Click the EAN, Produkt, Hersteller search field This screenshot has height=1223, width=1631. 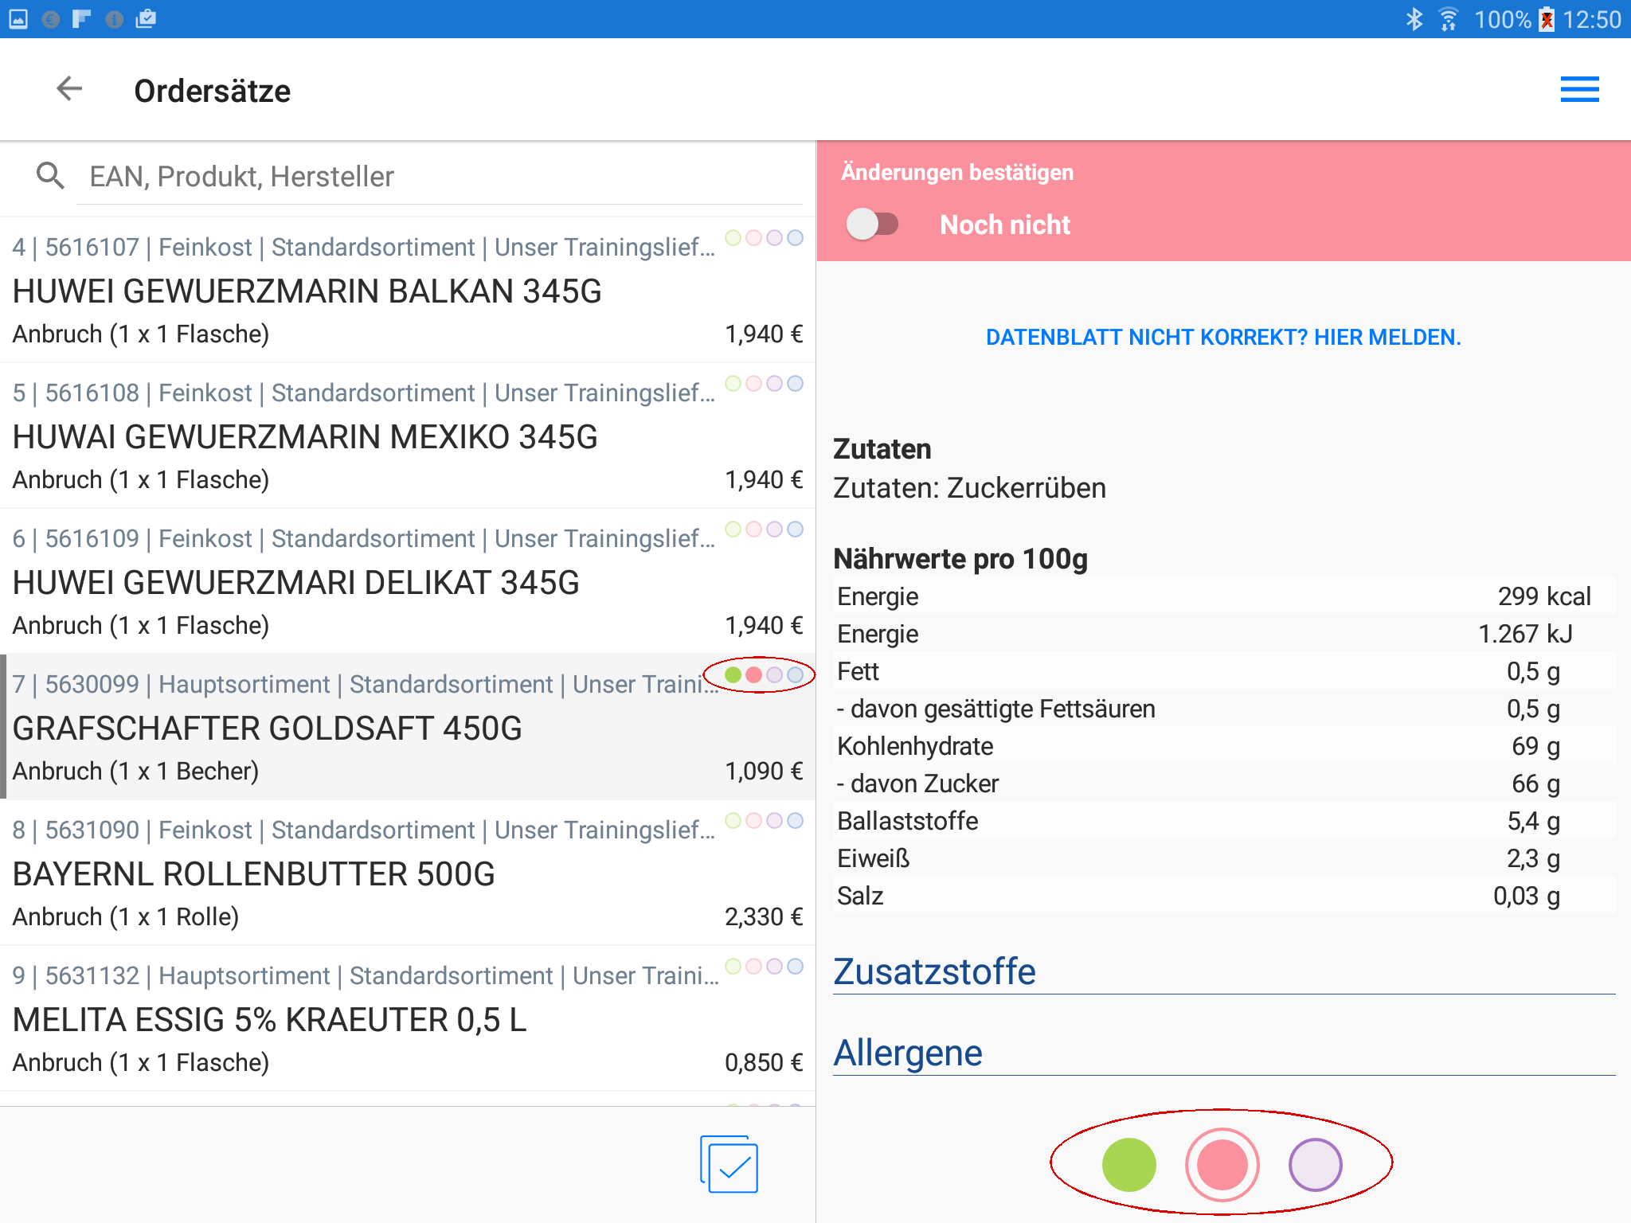coord(438,177)
